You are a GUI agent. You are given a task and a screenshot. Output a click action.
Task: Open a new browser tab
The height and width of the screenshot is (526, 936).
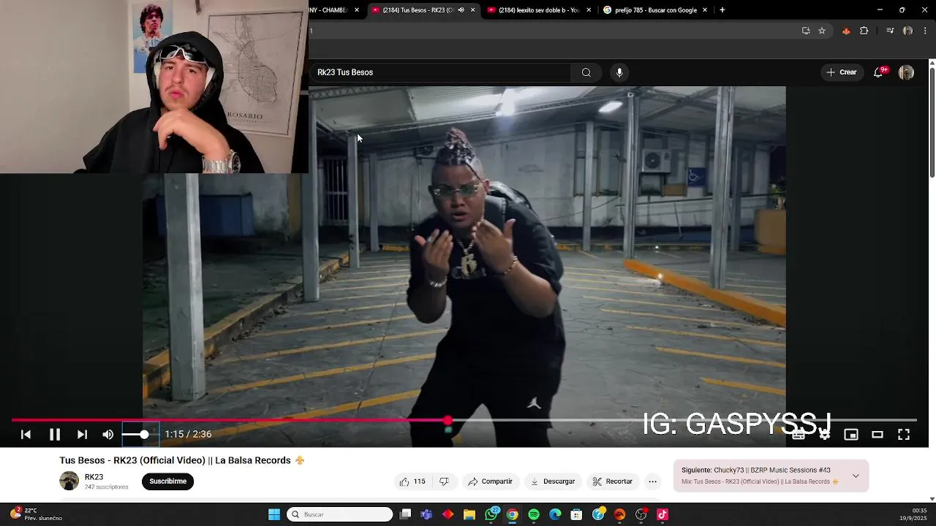pyautogui.click(x=722, y=10)
